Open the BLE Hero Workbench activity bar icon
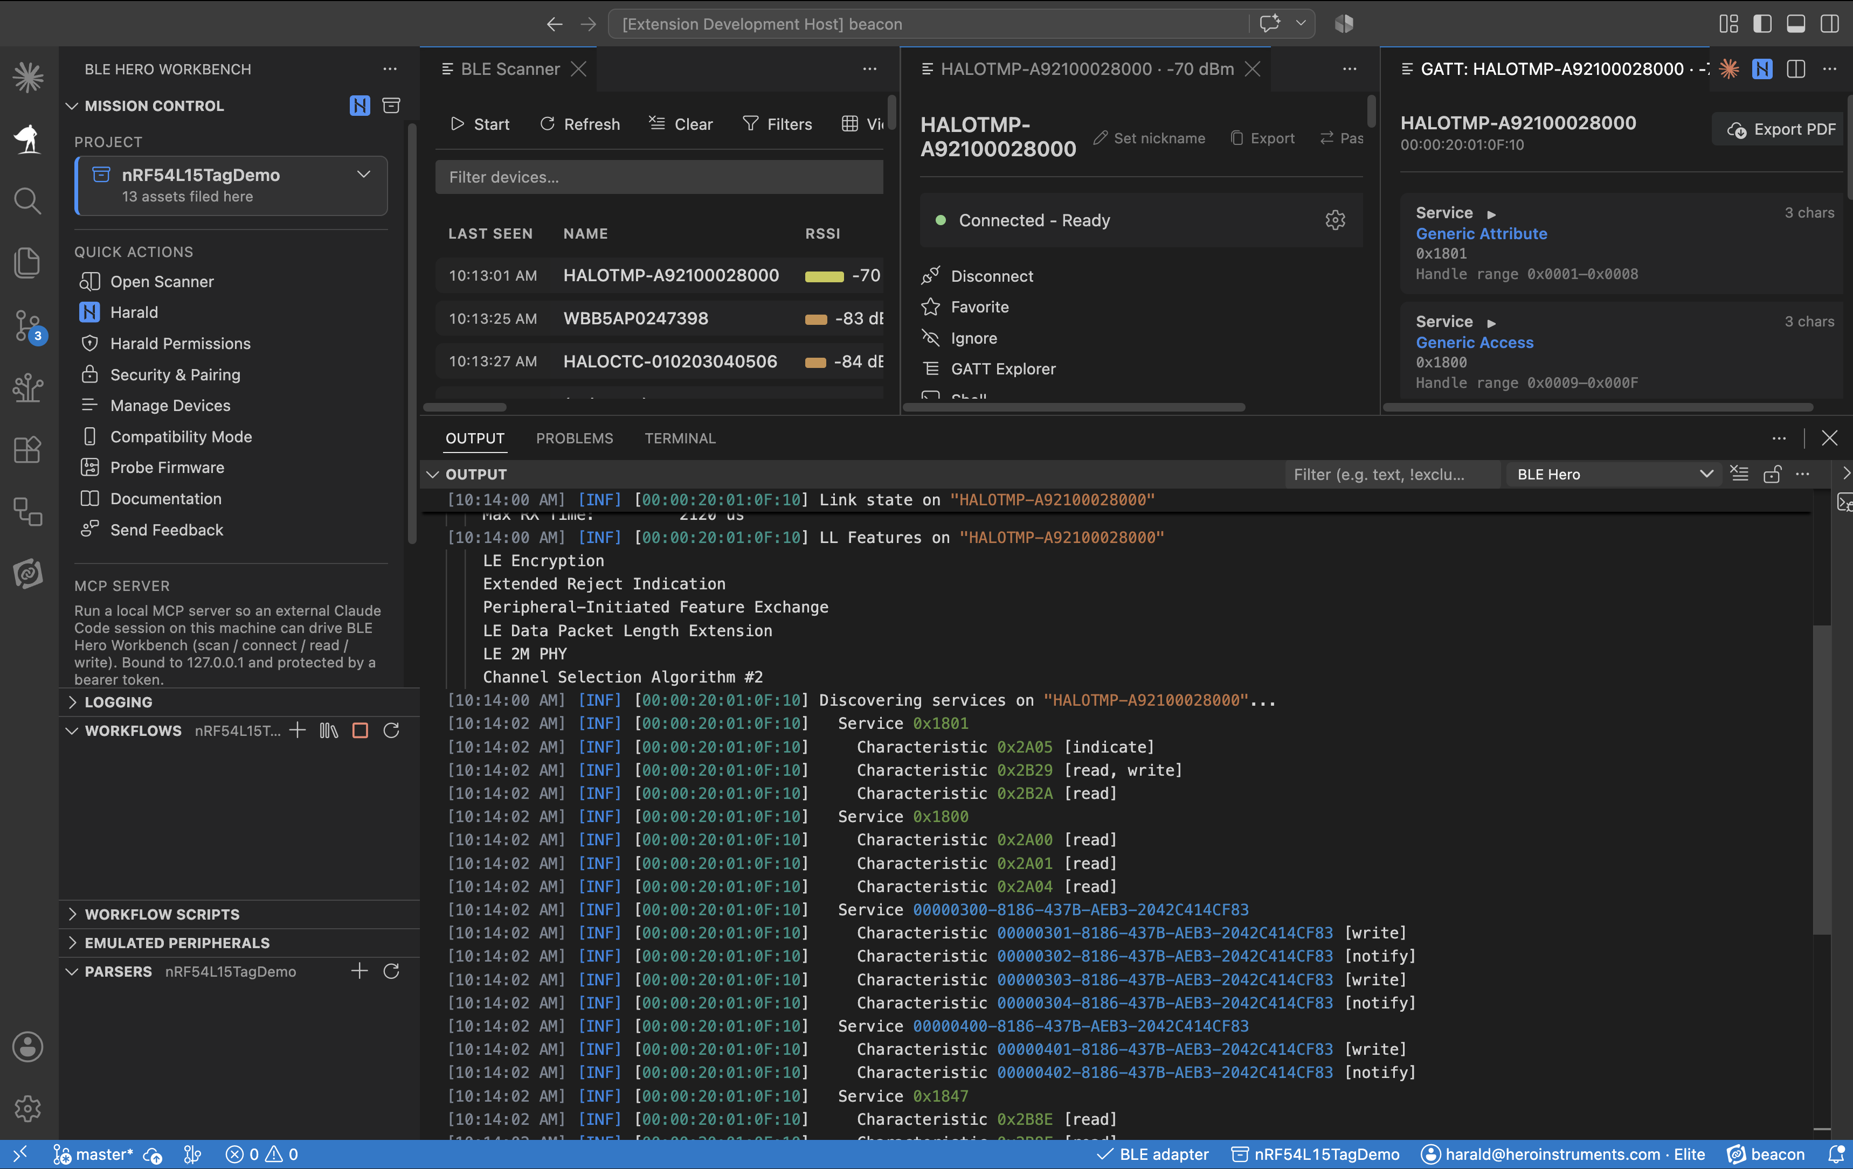The image size is (1853, 1169). [27, 138]
